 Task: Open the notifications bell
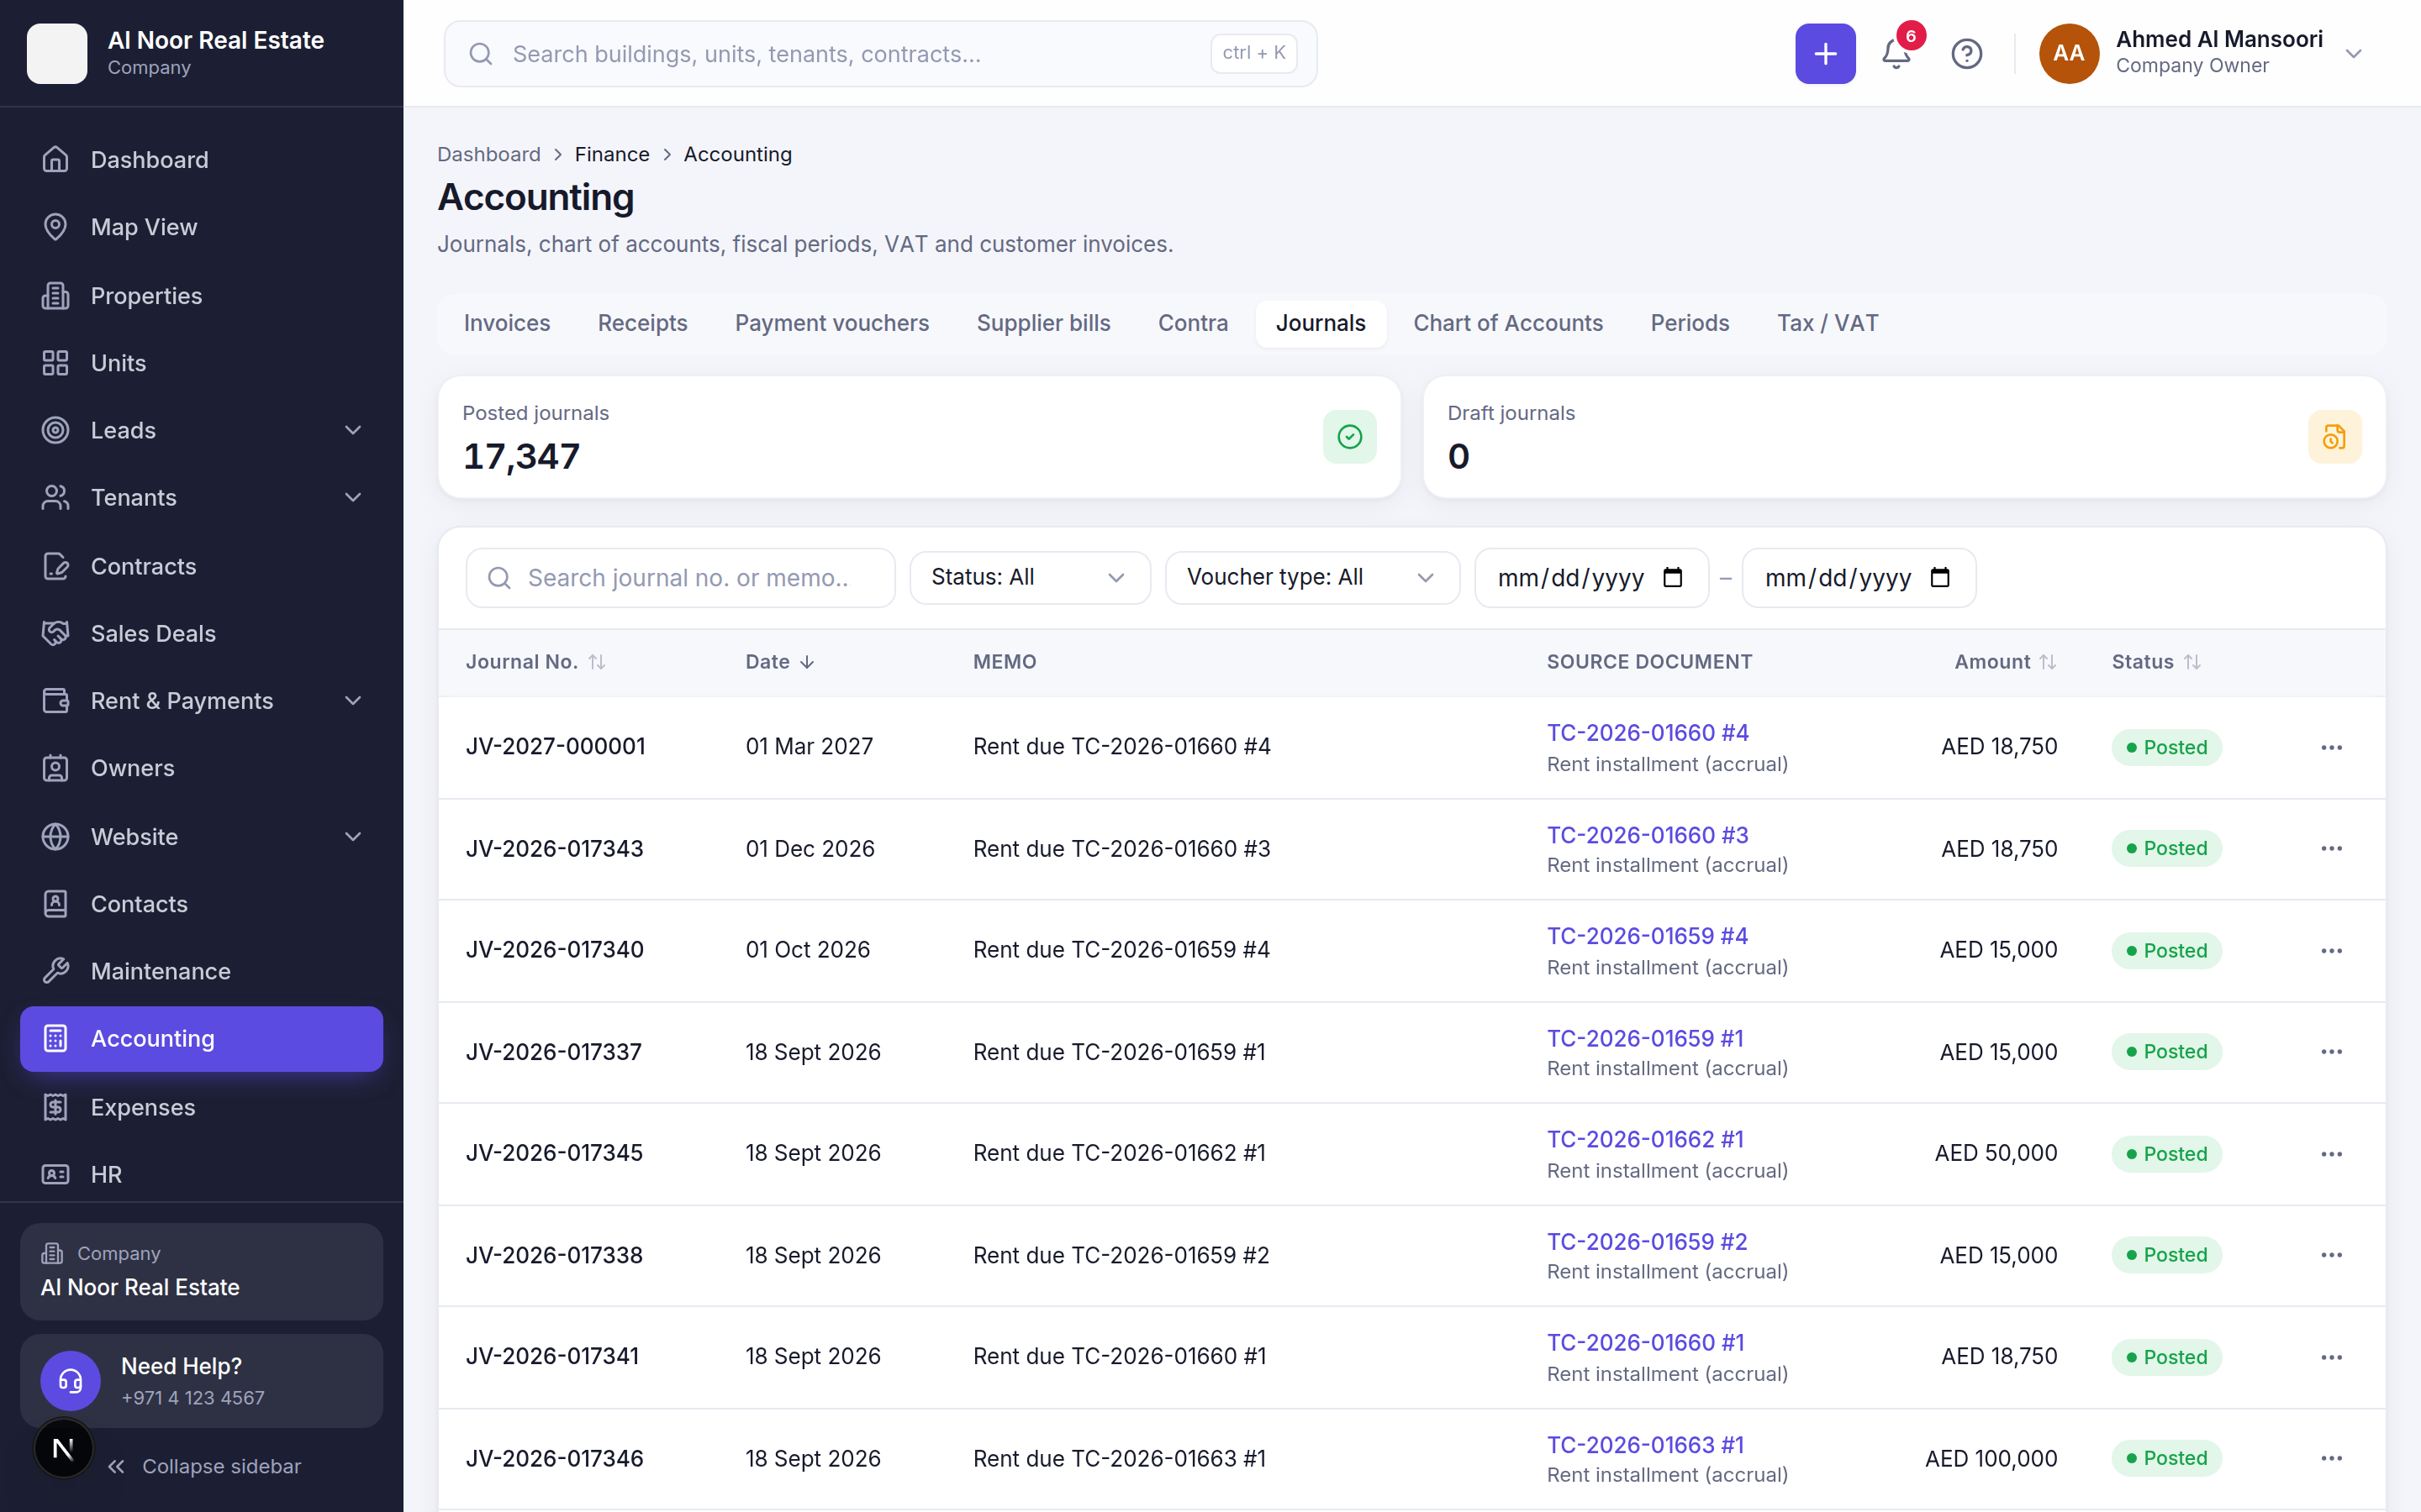(x=1896, y=53)
